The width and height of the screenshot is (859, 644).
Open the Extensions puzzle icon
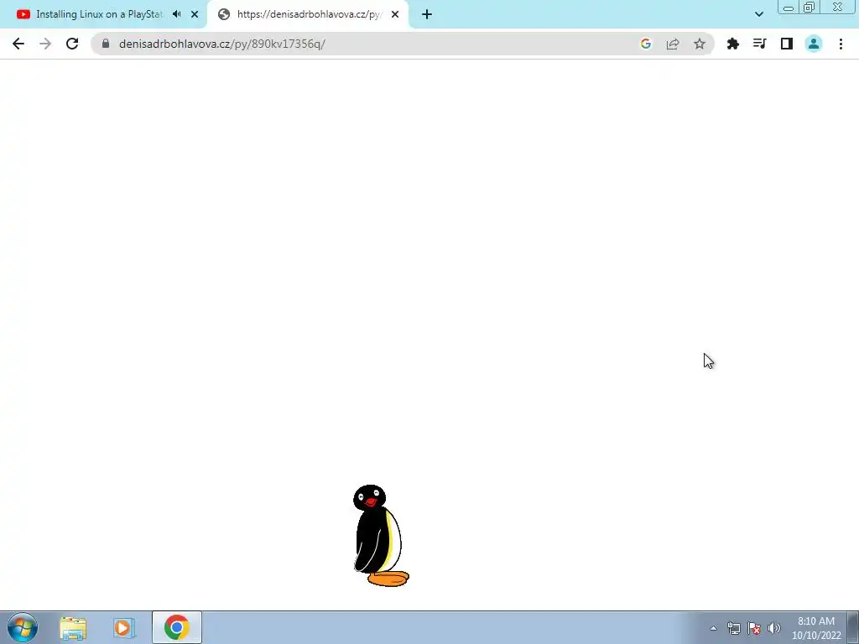[x=733, y=44]
